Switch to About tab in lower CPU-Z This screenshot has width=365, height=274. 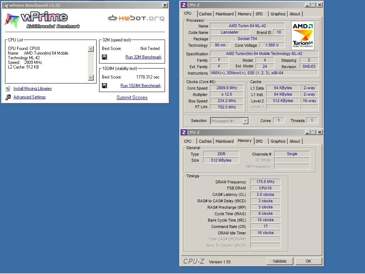click(x=295, y=141)
